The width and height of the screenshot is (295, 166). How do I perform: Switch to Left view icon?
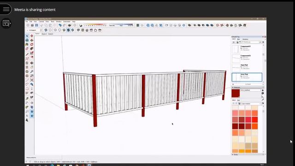[100, 30]
